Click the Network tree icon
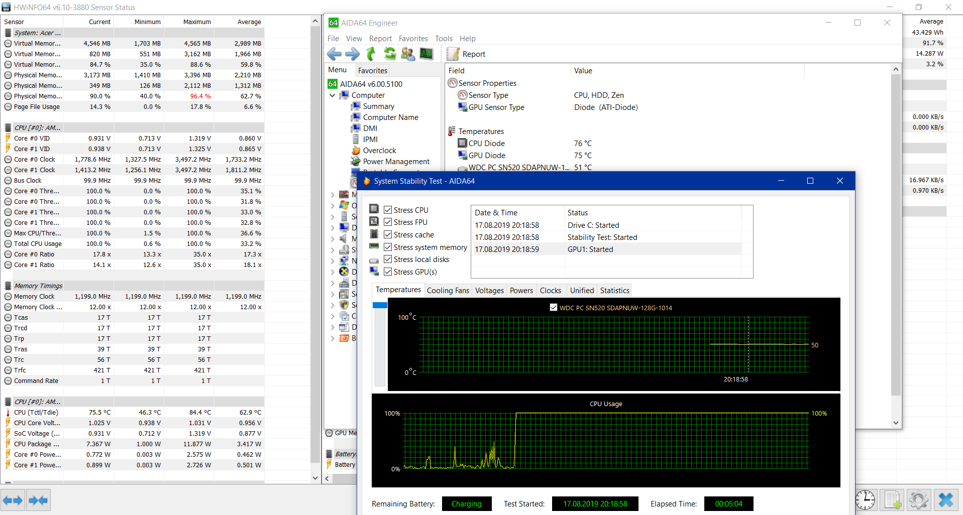963x515 pixels. (x=344, y=261)
